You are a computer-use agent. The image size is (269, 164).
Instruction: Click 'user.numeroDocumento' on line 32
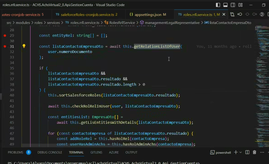click(x=70, y=52)
